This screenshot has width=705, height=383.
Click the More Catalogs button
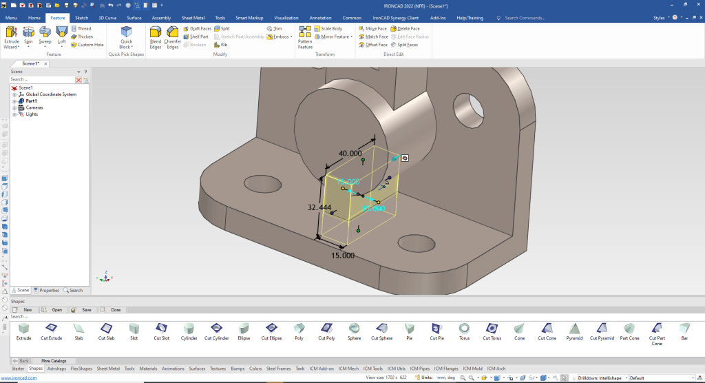pos(54,360)
